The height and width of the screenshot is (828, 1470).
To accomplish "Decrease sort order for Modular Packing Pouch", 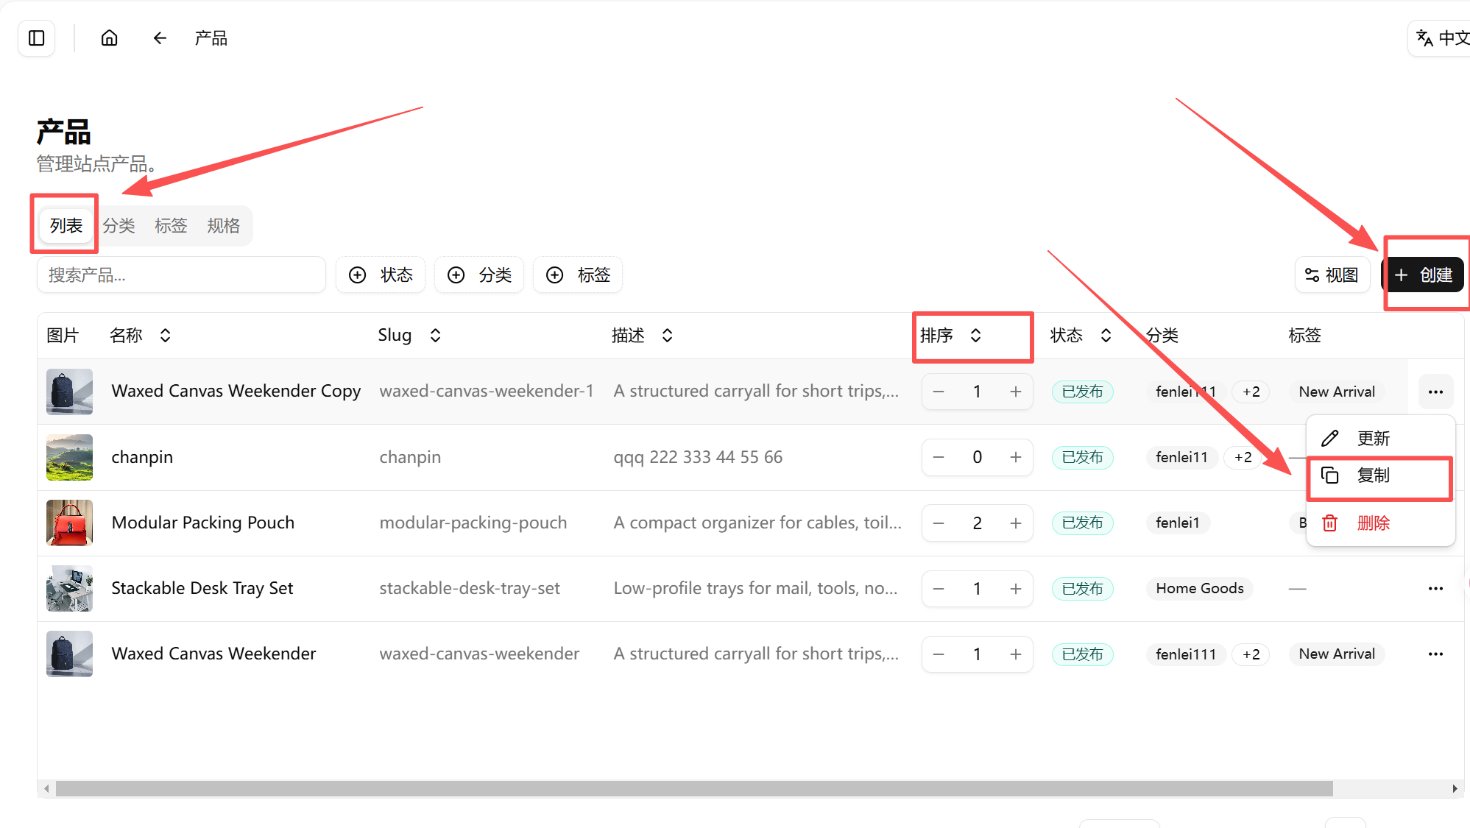I will click(939, 523).
